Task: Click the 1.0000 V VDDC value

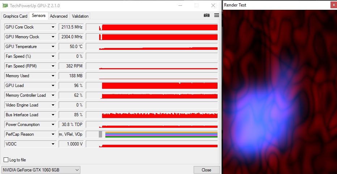Action: (71, 144)
